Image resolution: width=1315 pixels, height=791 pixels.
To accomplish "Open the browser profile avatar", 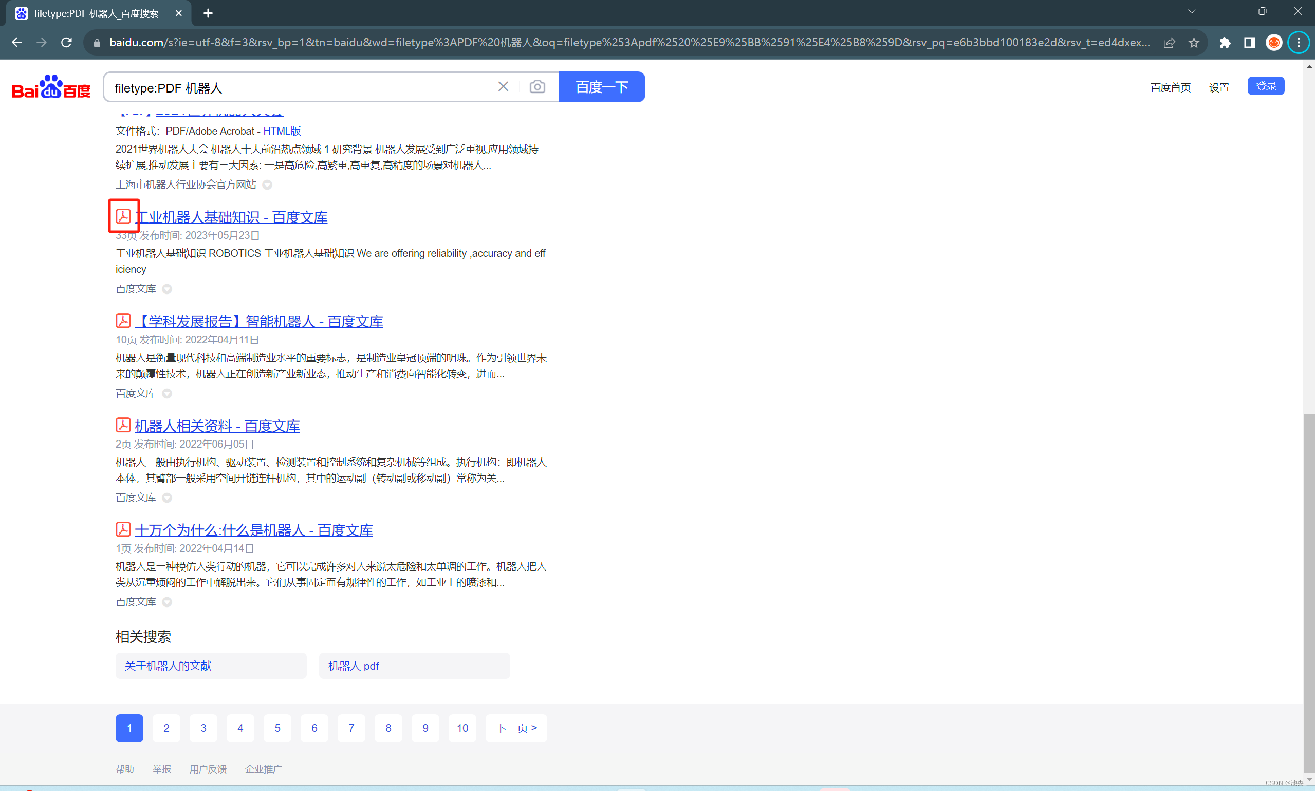I will (x=1273, y=43).
